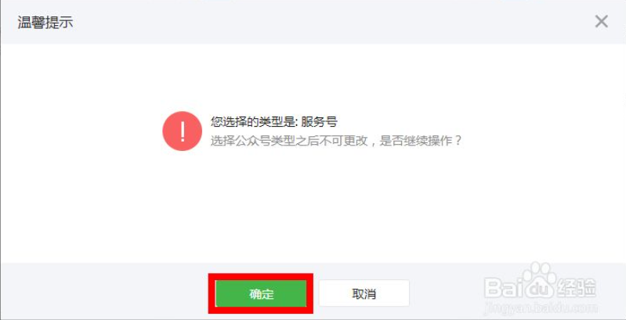Click the red circular warning icon
Image resolution: width=626 pixels, height=320 pixels.
(182, 131)
